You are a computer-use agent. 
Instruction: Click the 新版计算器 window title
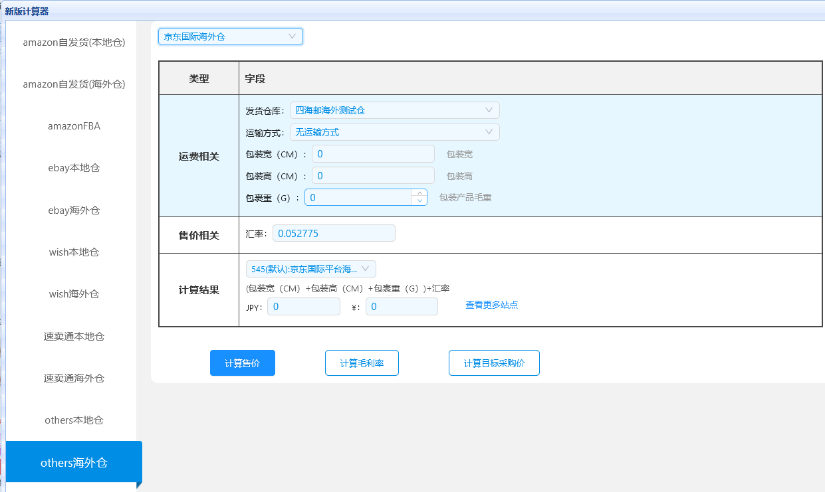(27, 11)
